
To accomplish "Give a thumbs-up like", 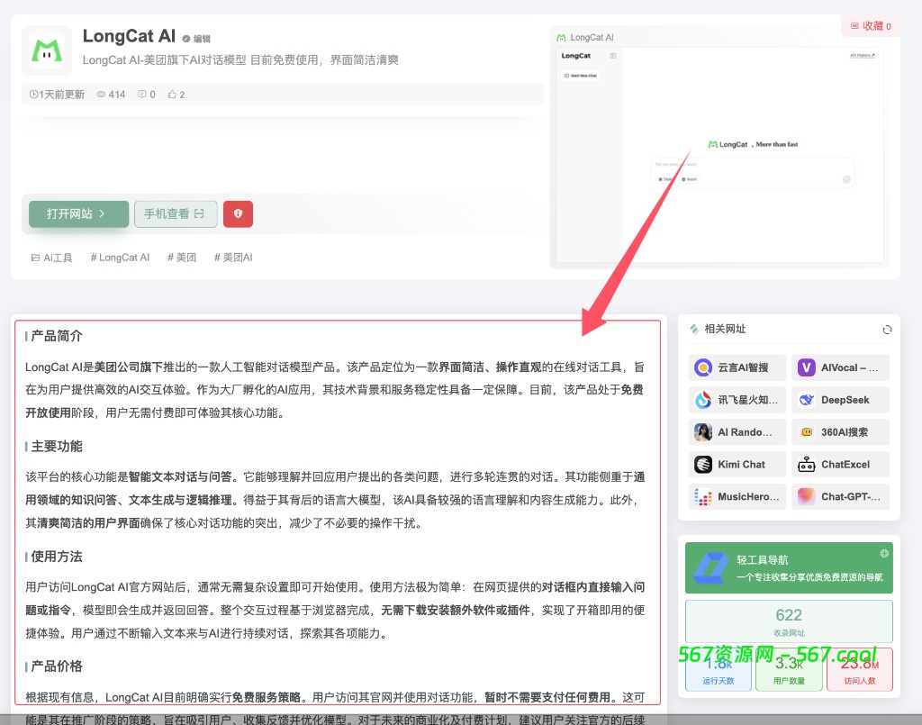I will (174, 94).
